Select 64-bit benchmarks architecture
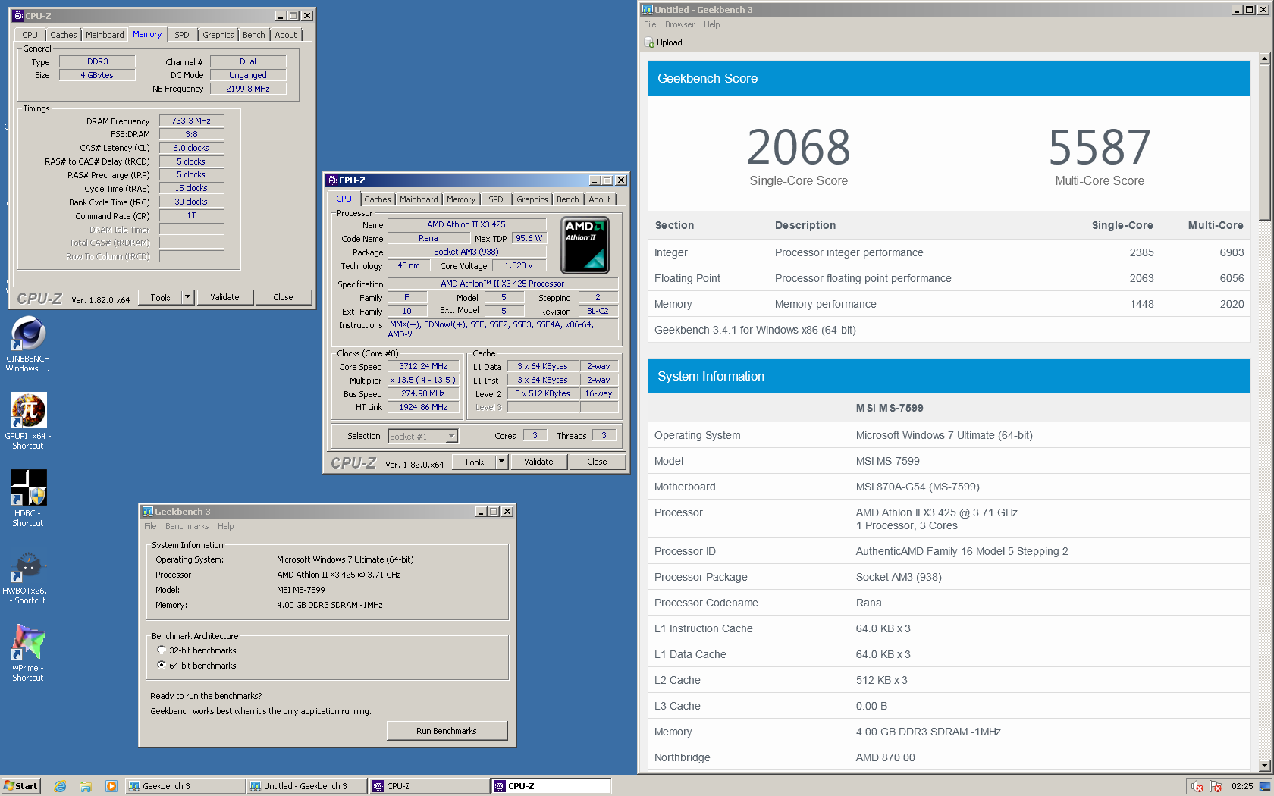This screenshot has height=796, width=1274. pos(162,665)
